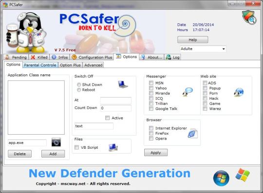Open the Parental Controle sub-tab
263x193 pixels.
(40, 65)
